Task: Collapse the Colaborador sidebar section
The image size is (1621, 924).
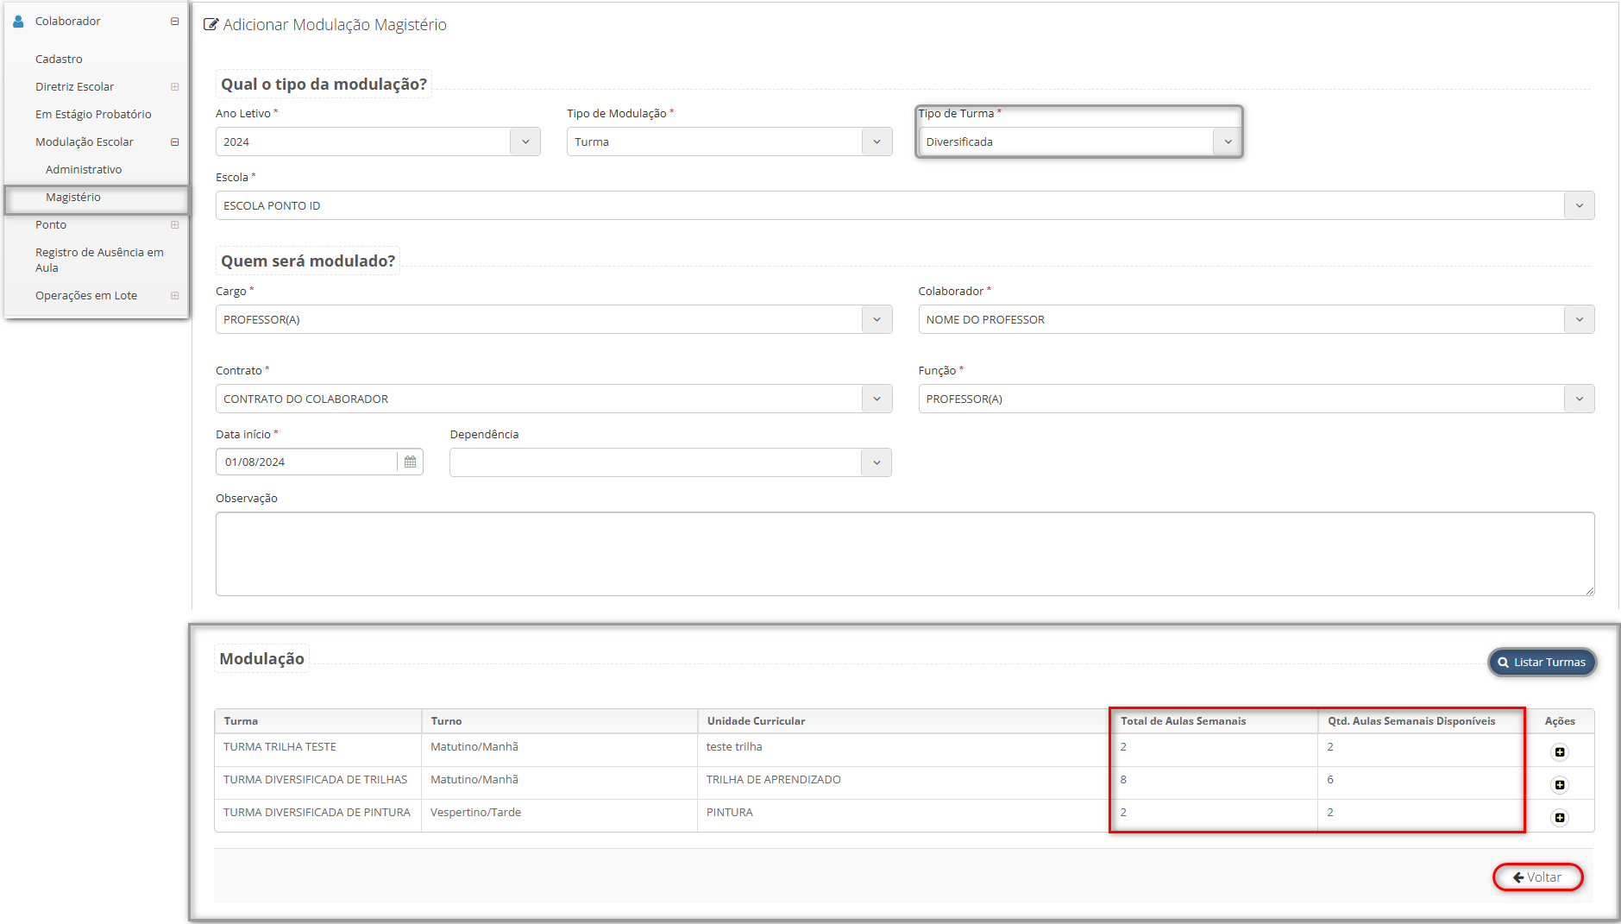Action: (175, 22)
